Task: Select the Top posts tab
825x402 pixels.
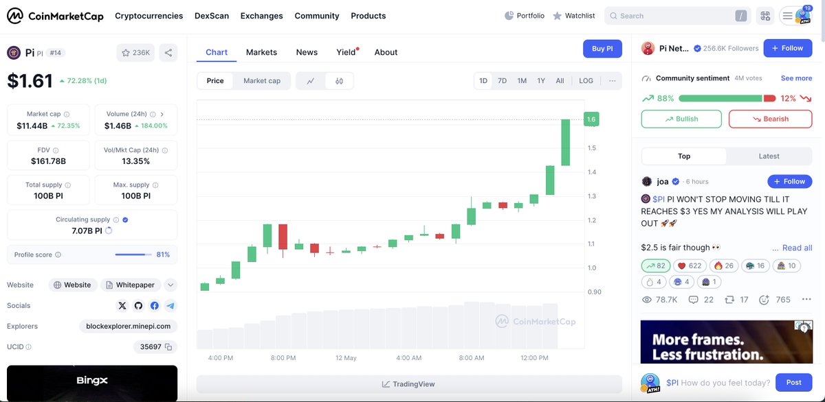Action: (x=684, y=156)
